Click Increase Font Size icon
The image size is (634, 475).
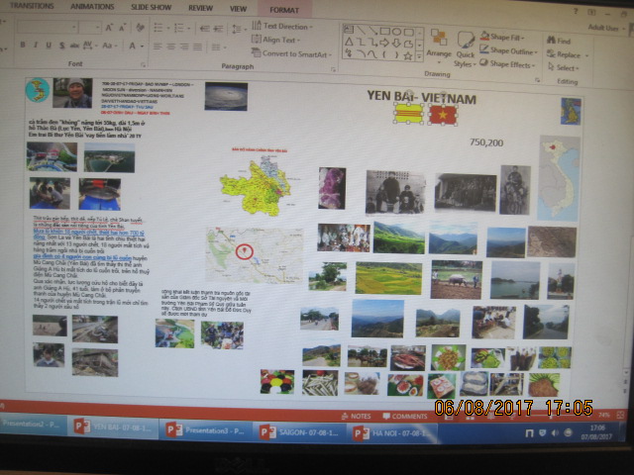click(x=109, y=28)
